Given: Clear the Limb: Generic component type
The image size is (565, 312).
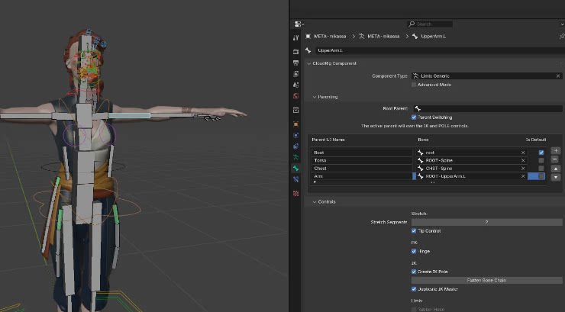Looking at the screenshot, I should coord(558,76).
